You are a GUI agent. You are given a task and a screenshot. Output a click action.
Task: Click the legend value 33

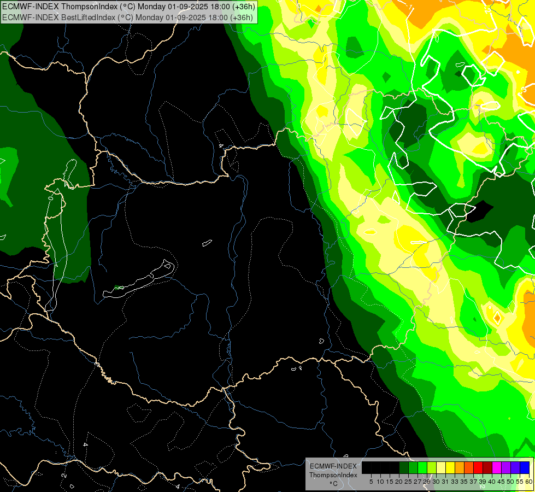[x=455, y=482]
